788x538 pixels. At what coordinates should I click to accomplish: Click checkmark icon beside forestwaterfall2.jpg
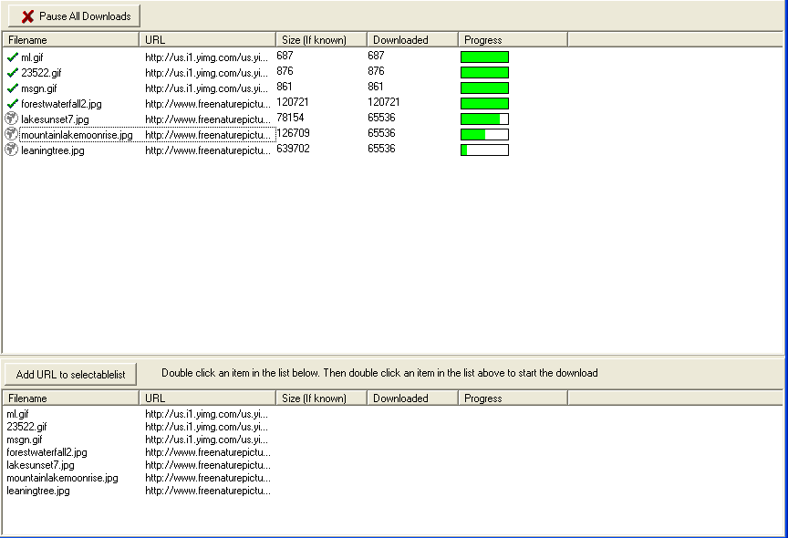pos(13,104)
